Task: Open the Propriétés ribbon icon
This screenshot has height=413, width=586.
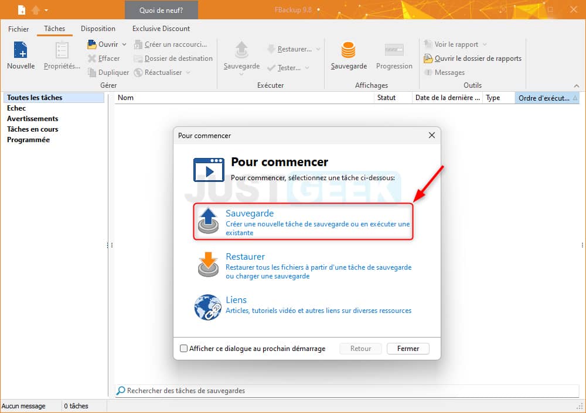Action: 62,50
